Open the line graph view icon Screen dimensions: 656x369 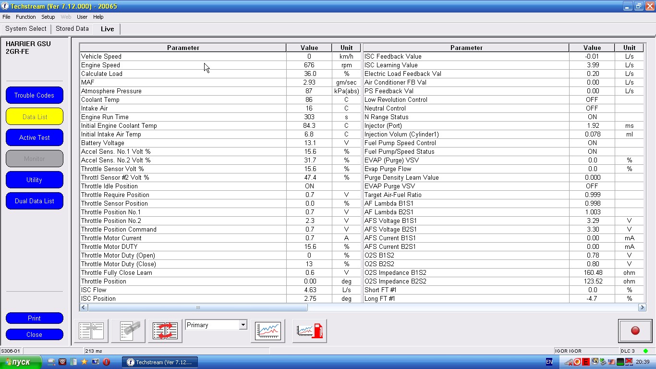(x=268, y=331)
